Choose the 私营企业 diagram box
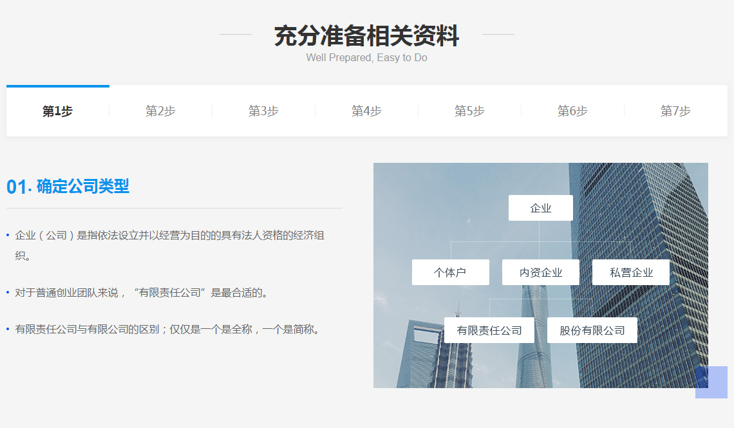734x428 pixels. point(630,272)
